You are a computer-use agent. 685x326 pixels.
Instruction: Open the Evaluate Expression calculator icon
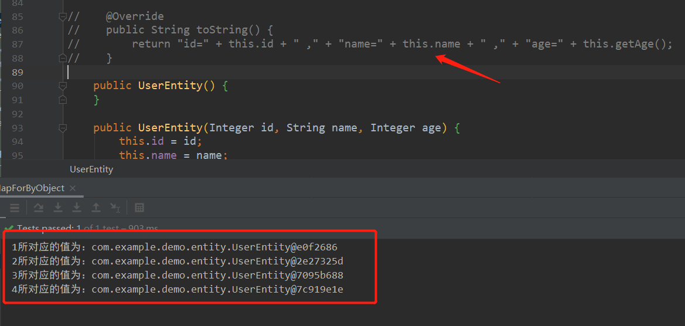[139, 208]
